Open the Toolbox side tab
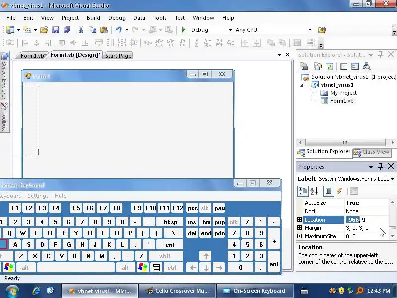 4,117
